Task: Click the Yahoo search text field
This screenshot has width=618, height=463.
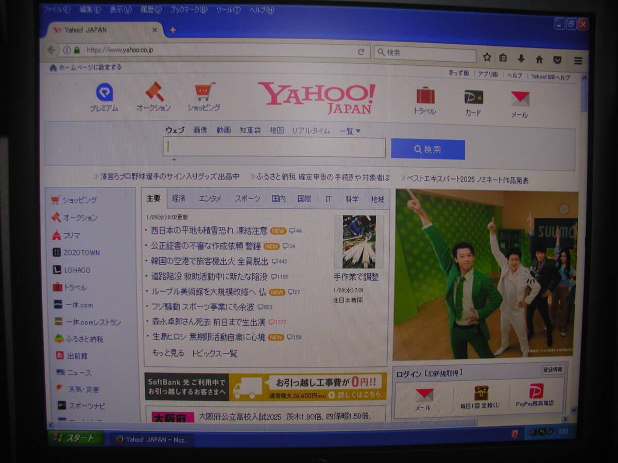Action: (274, 147)
